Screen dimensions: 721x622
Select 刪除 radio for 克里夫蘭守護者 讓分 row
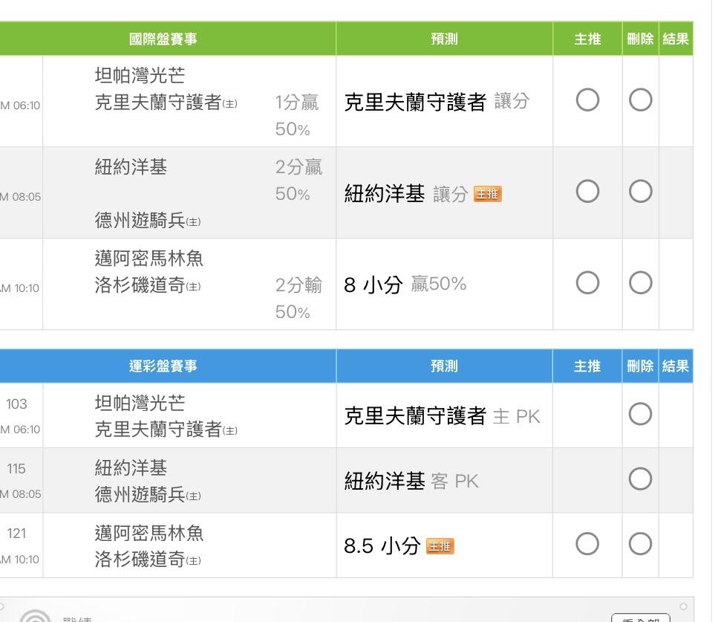coord(640,100)
